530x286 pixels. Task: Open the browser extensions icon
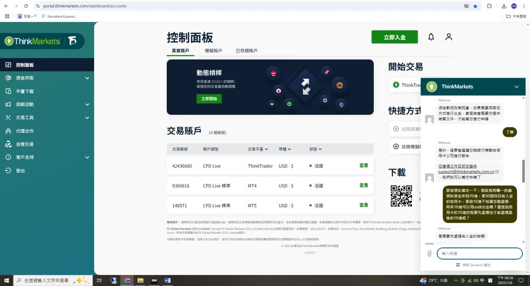point(489,6)
